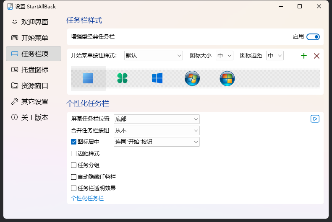Click the red X remove icon
Viewport: 332px width, 222px height.
click(316, 56)
